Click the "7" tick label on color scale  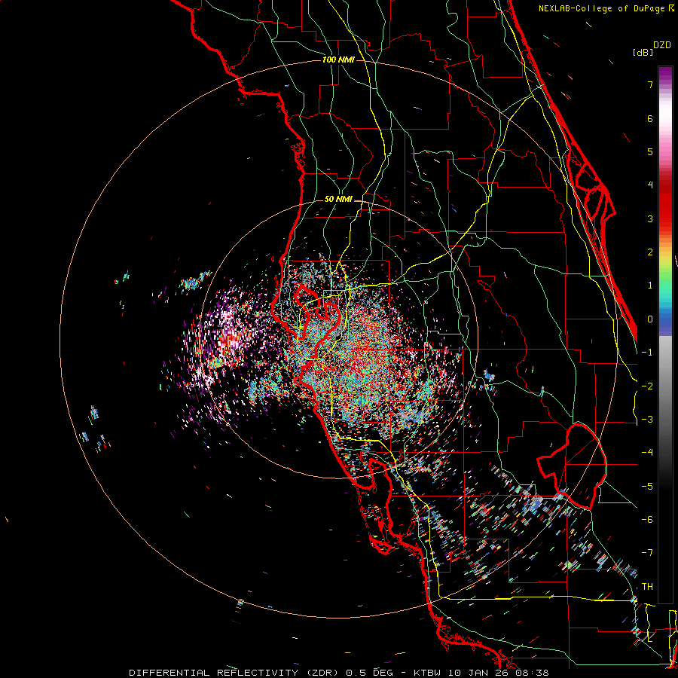pyautogui.click(x=650, y=84)
